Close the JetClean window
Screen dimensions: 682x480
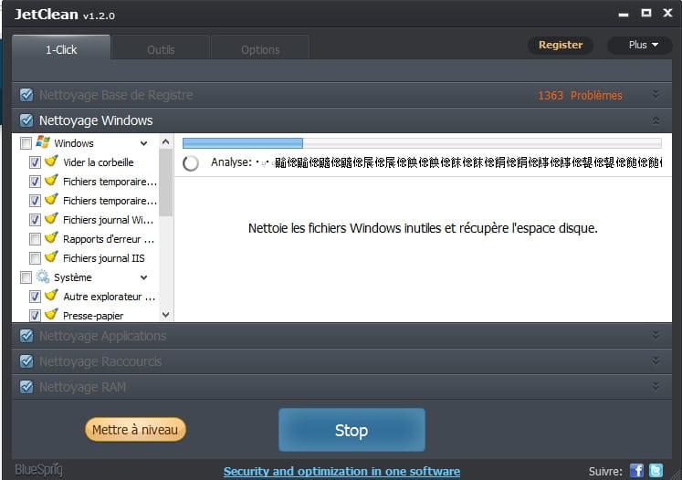[667, 13]
